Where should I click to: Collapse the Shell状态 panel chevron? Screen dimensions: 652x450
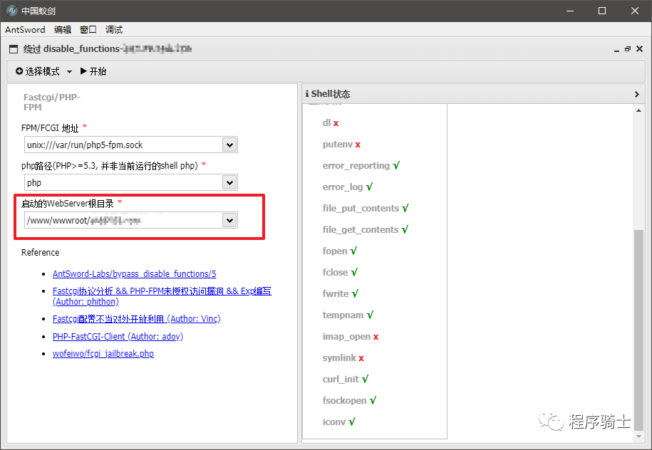[x=636, y=94]
